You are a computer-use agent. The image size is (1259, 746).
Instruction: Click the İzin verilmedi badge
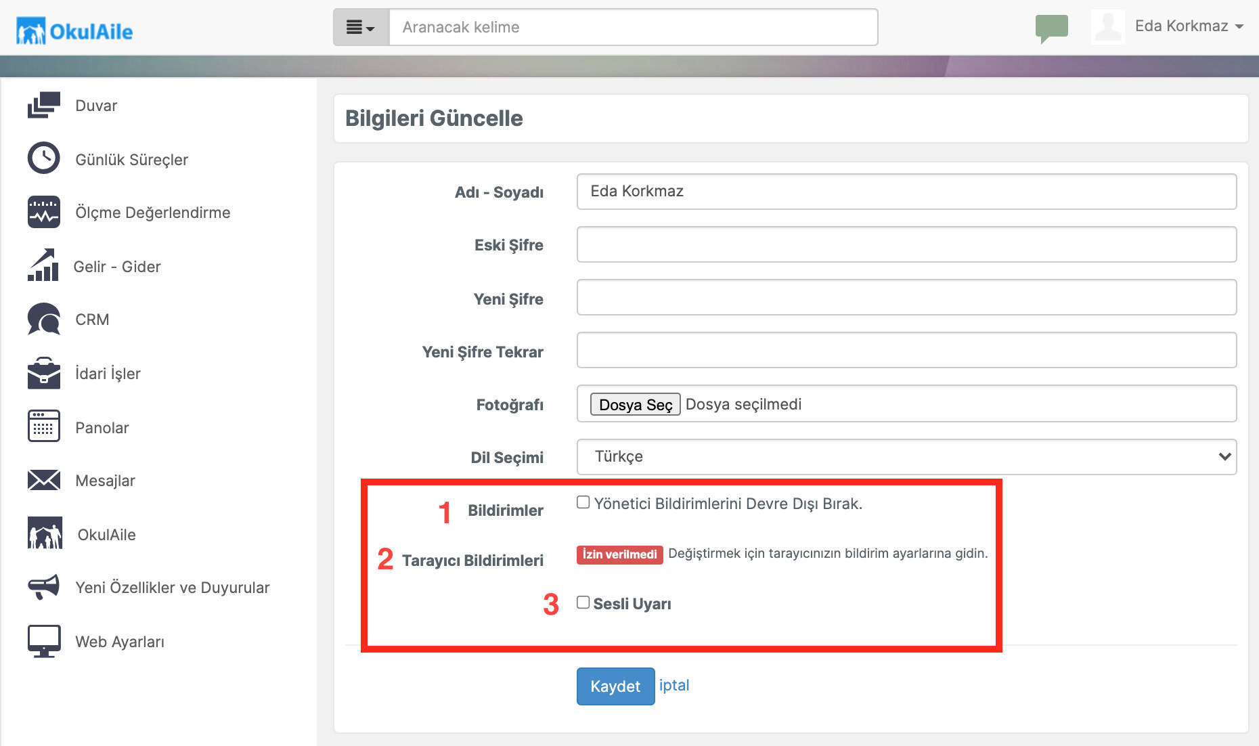coord(619,554)
